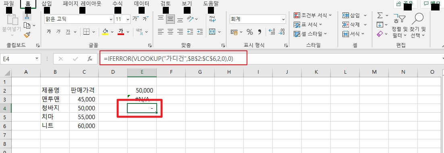444x153 pixels.
Task: Switch to 페이지 레이아웃 tab
Action: [82, 4]
